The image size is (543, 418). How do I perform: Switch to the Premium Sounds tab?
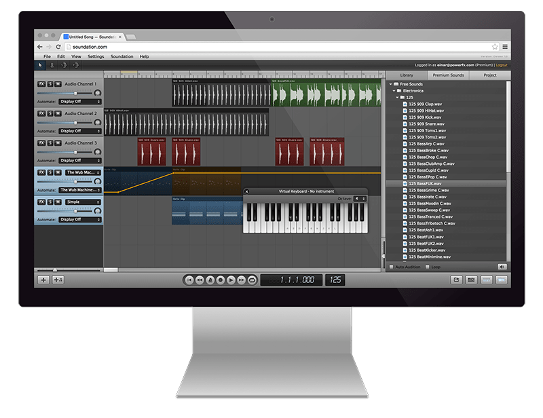[448, 75]
